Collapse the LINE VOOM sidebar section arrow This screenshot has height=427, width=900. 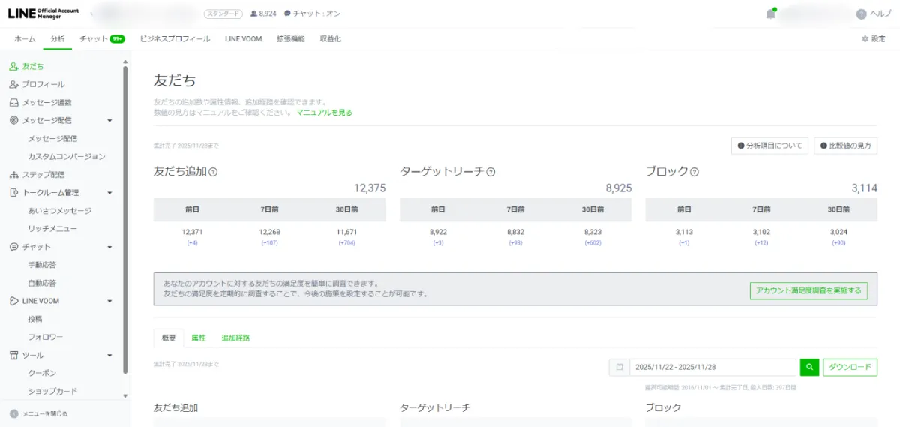click(x=109, y=301)
